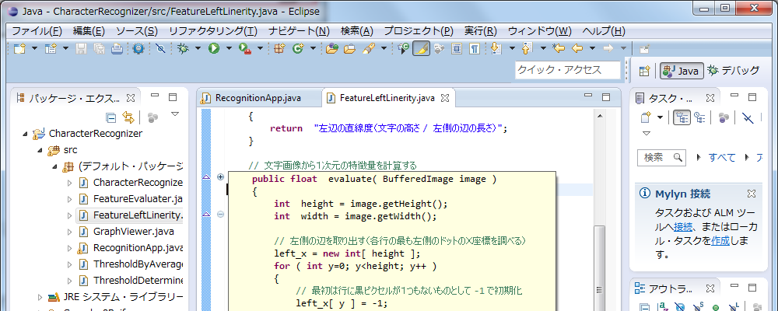Close the FeatureLeftLinerity.java editor tab
The width and height of the screenshot is (778, 311).
point(444,98)
